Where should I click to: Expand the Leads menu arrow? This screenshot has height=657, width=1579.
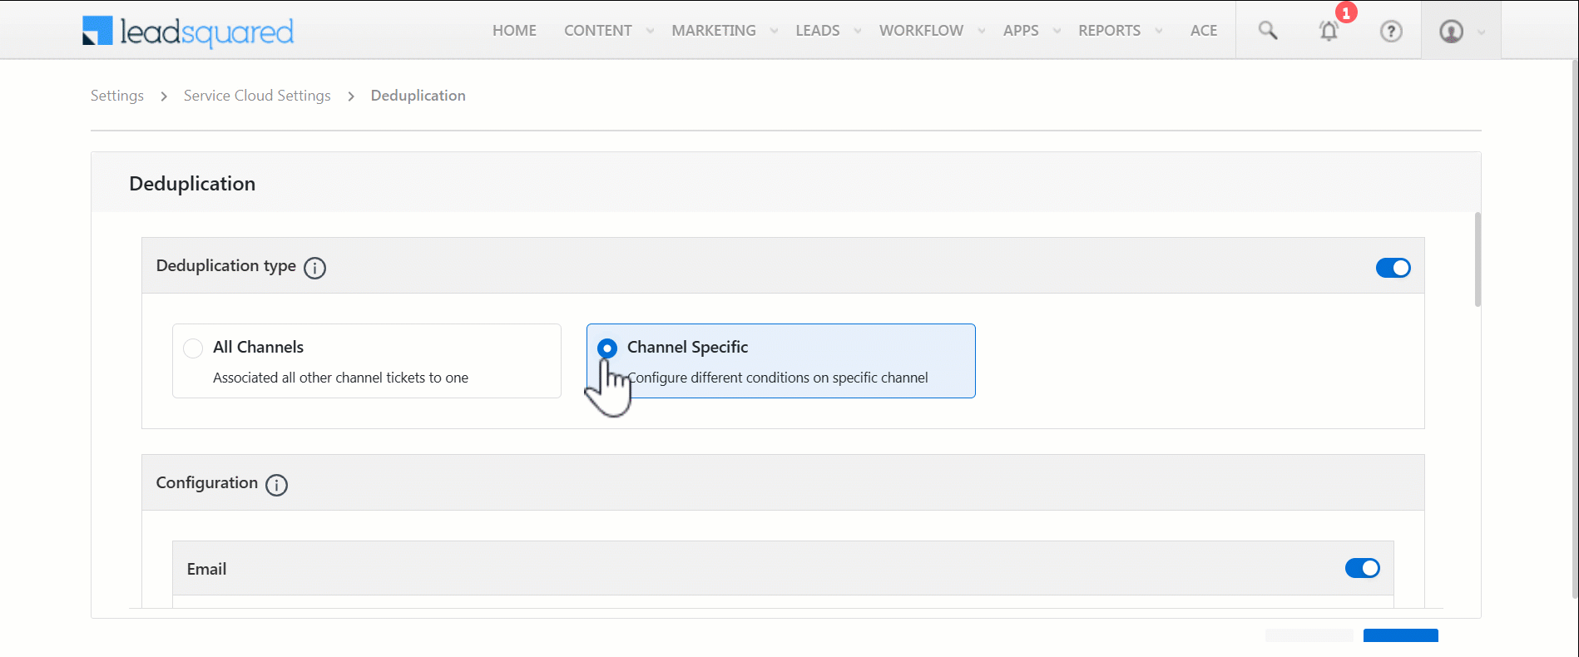[858, 31]
